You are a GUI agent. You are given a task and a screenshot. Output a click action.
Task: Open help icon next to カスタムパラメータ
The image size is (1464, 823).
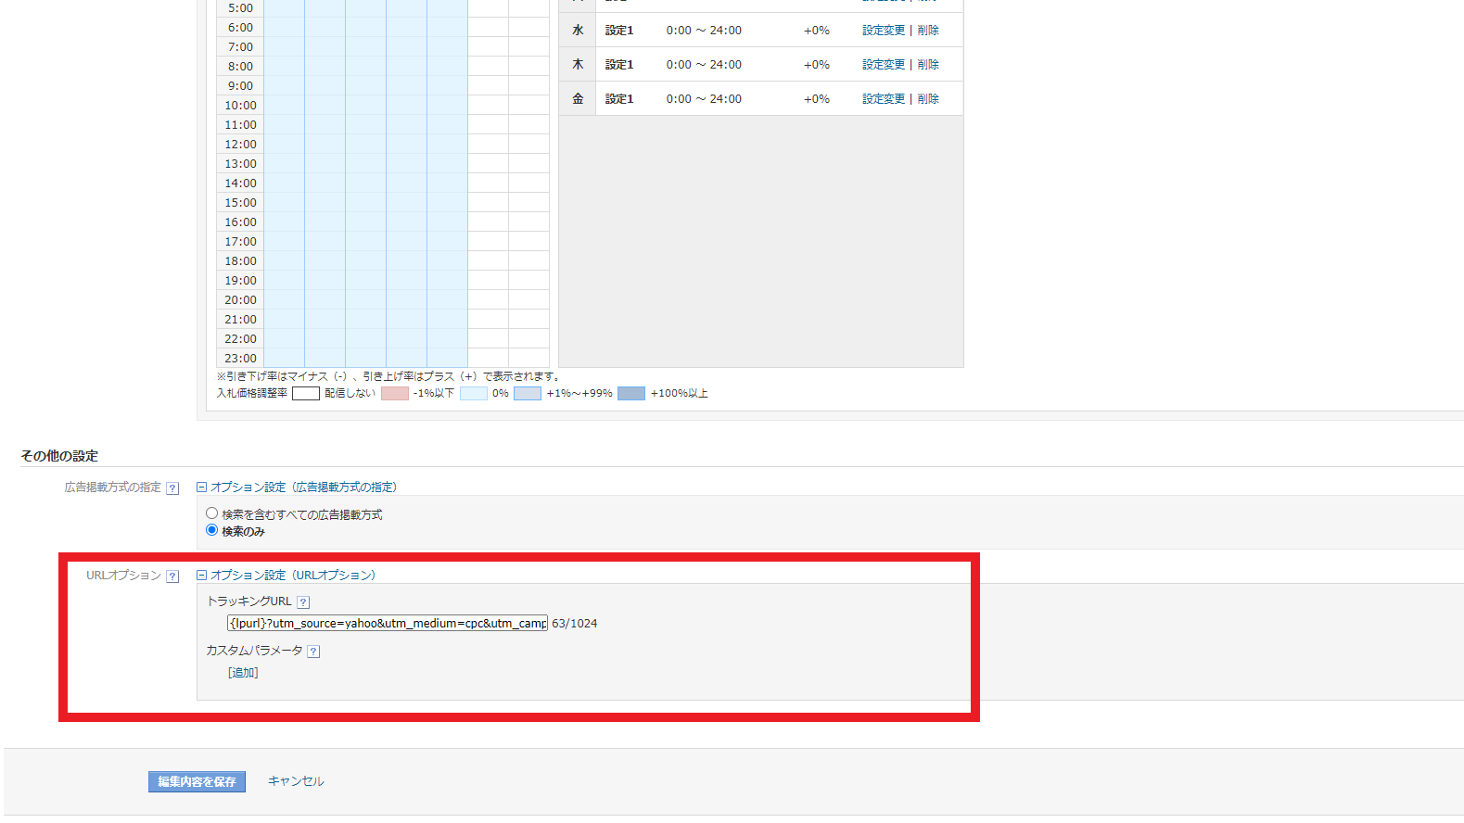point(314,652)
